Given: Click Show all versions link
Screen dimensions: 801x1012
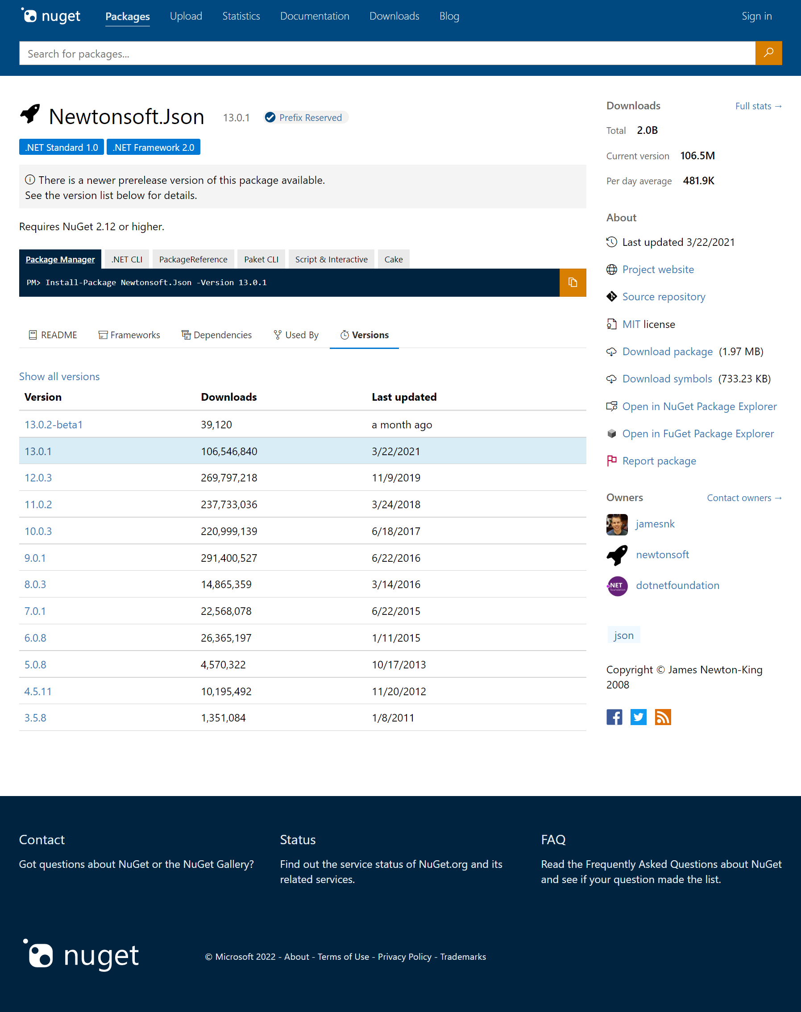Looking at the screenshot, I should click(x=59, y=377).
